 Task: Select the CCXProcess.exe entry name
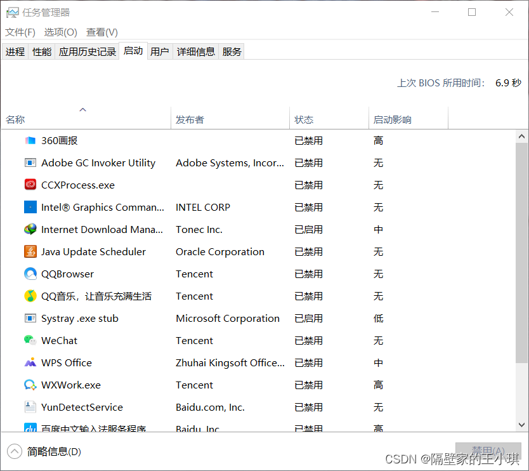tap(78, 185)
